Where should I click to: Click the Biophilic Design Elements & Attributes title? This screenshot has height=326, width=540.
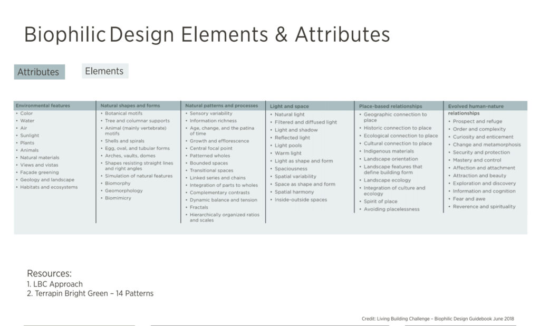207,34
